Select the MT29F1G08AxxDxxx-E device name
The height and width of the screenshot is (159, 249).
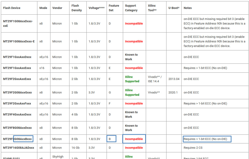(19, 41)
